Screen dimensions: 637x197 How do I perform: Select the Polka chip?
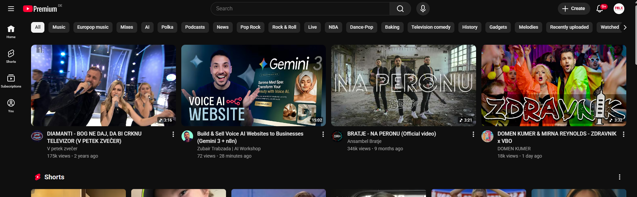[167, 27]
